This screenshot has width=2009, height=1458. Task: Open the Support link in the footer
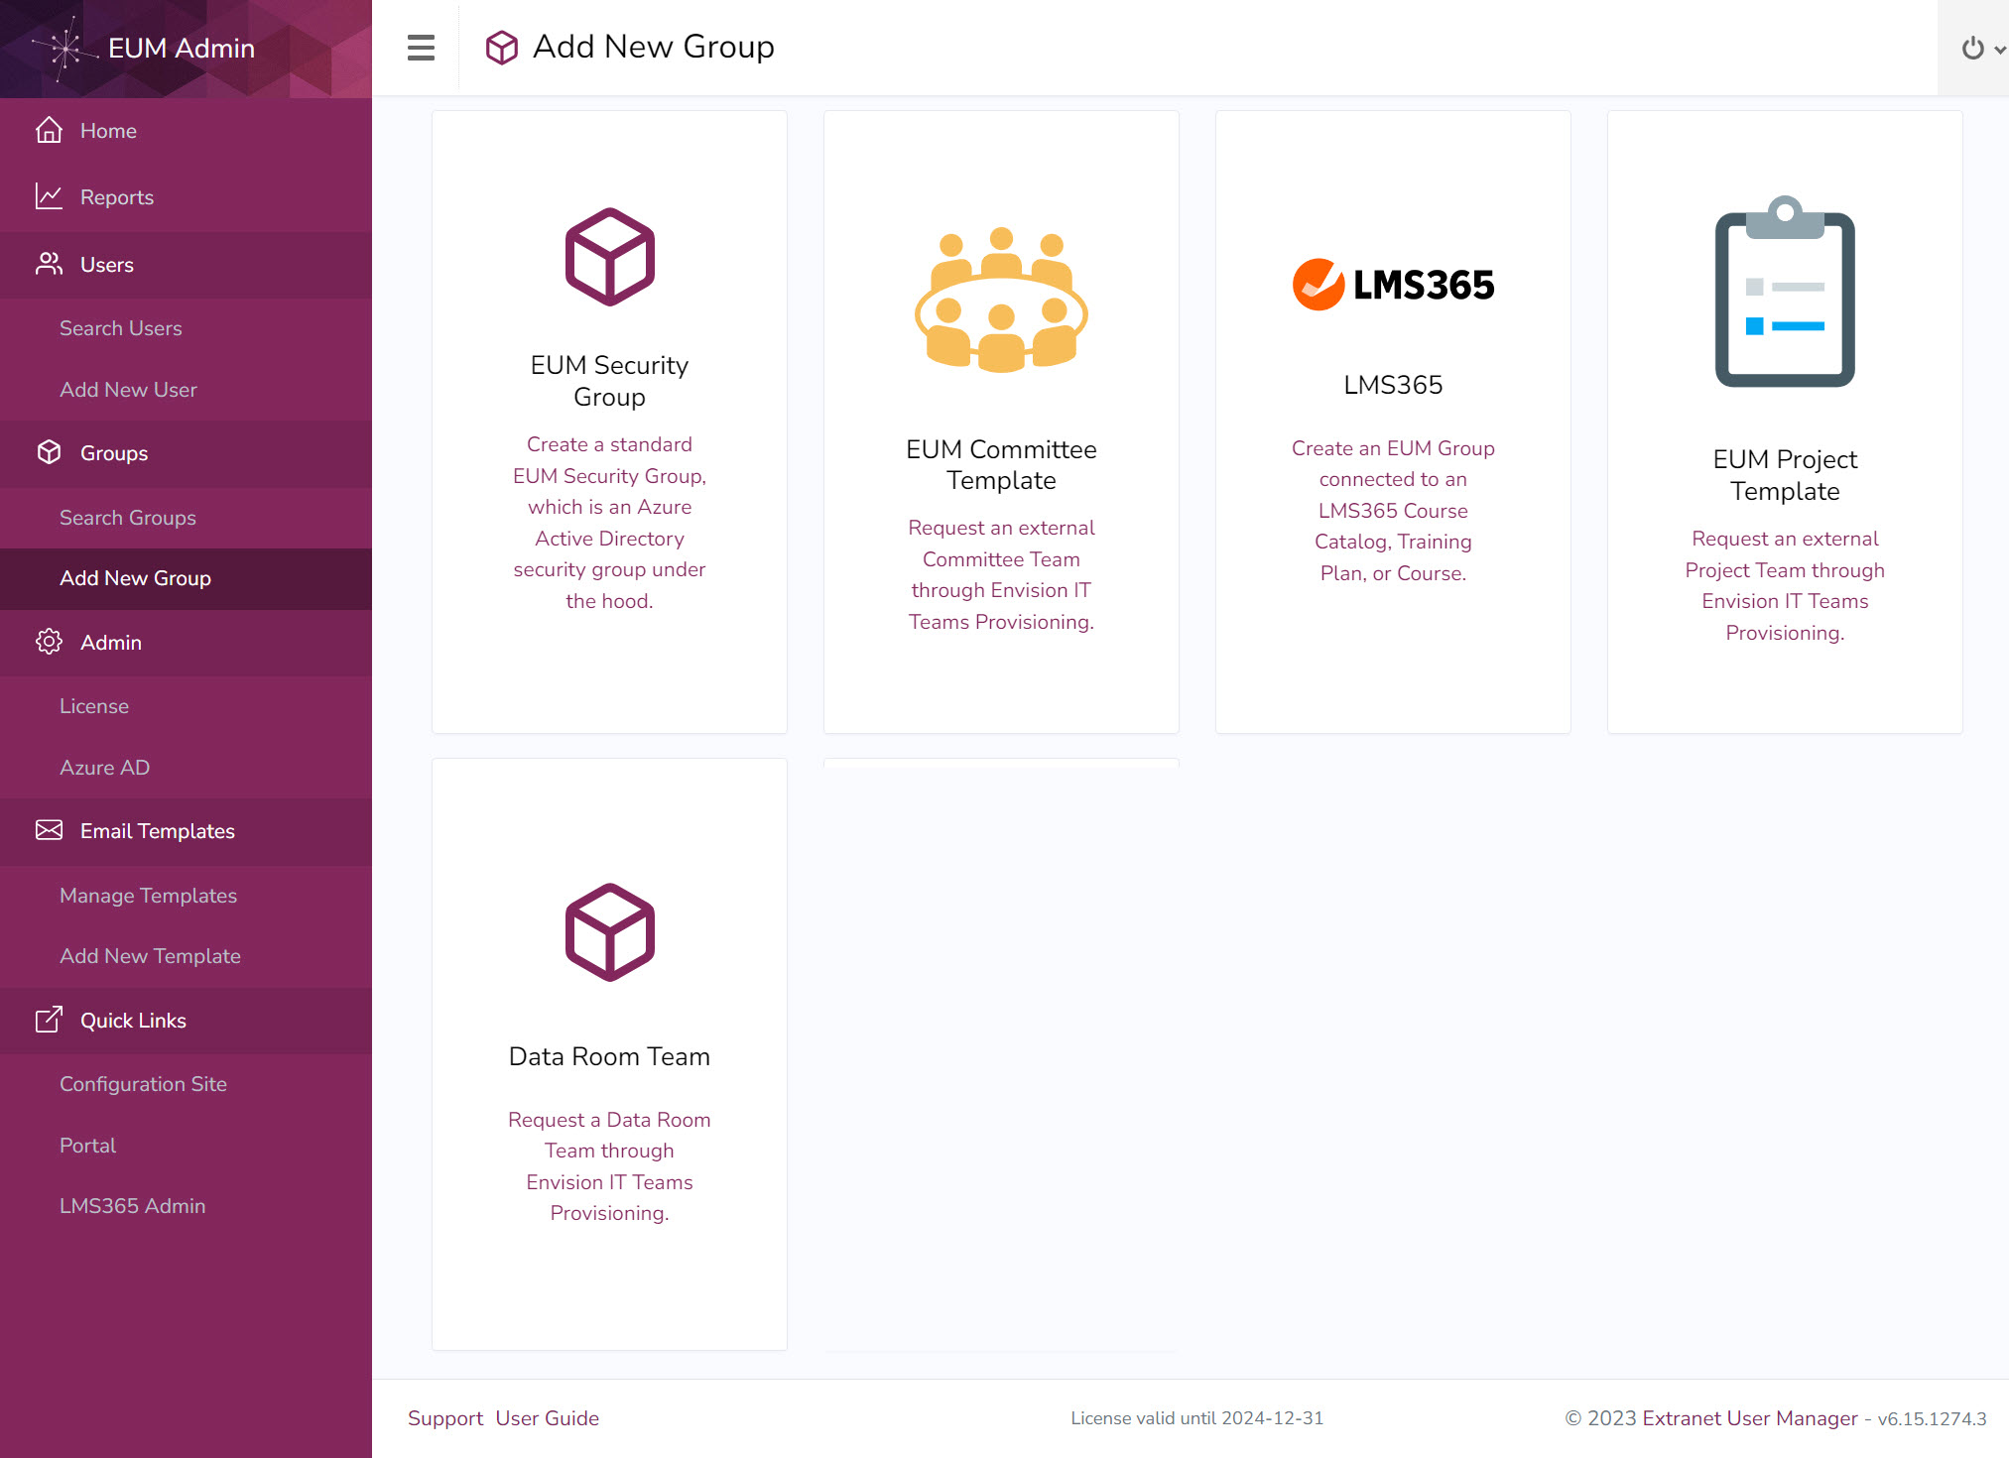pos(444,1418)
